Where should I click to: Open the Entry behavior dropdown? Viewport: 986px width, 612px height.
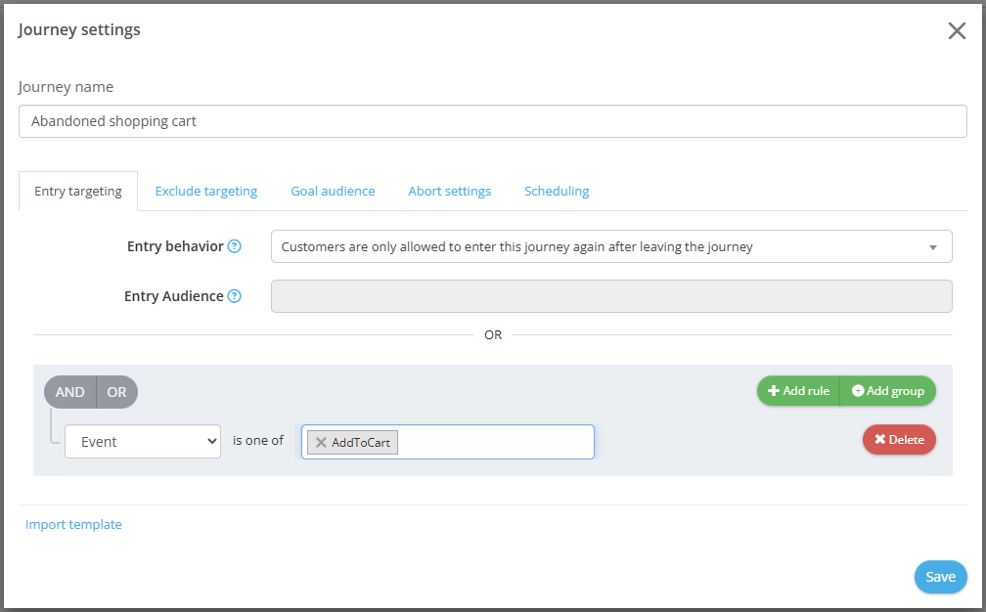[x=610, y=246]
